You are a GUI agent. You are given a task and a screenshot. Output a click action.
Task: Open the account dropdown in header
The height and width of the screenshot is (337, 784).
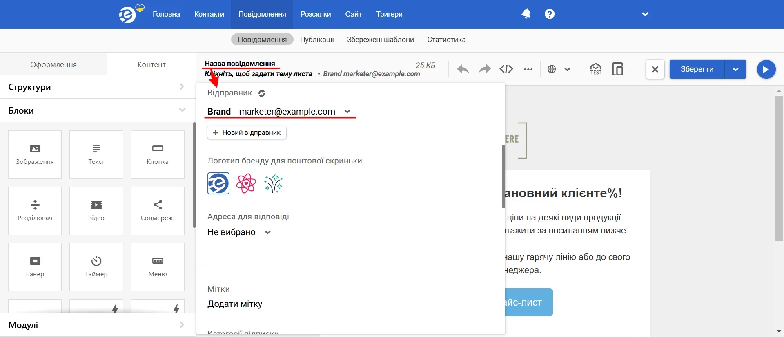click(645, 14)
